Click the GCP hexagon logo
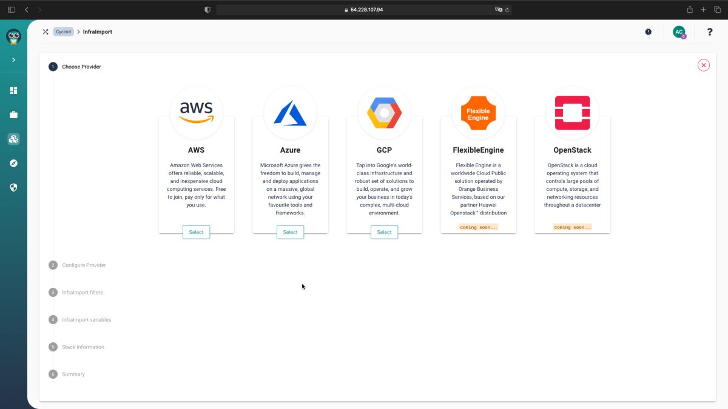This screenshot has height=409, width=728. coord(384,113)
